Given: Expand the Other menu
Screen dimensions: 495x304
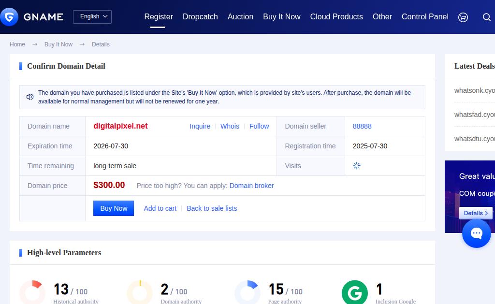Looking at the screenshot, I should pyautogui.click(x=382, y=17).
